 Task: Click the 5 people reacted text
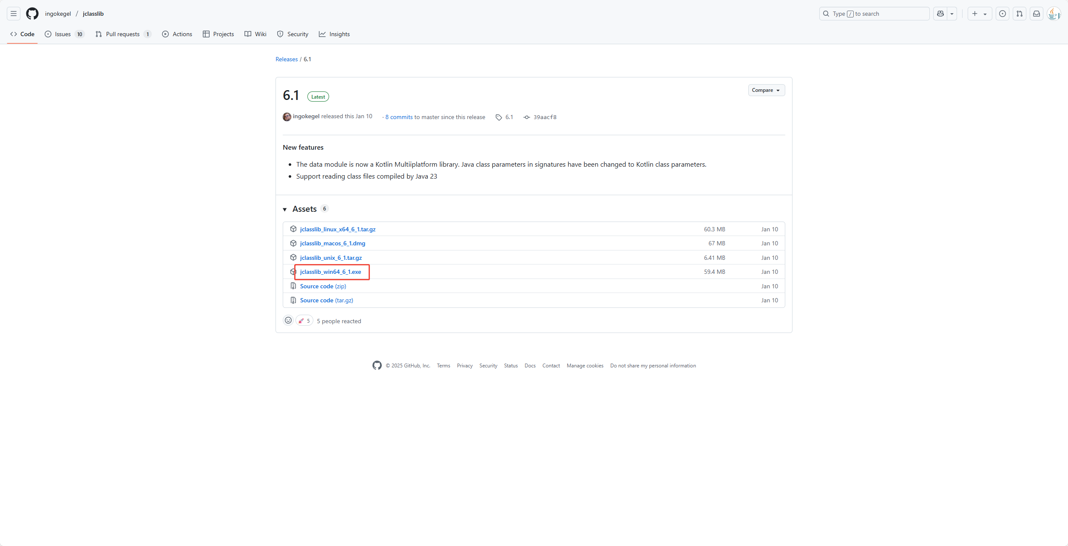[339, 321]
